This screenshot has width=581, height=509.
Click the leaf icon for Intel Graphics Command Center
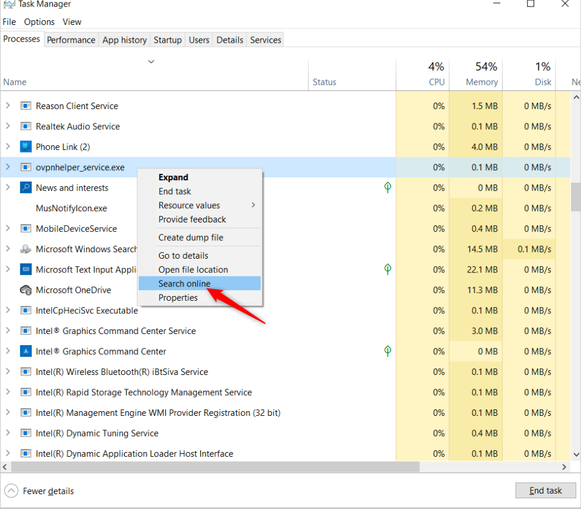[x=388, y=351]
